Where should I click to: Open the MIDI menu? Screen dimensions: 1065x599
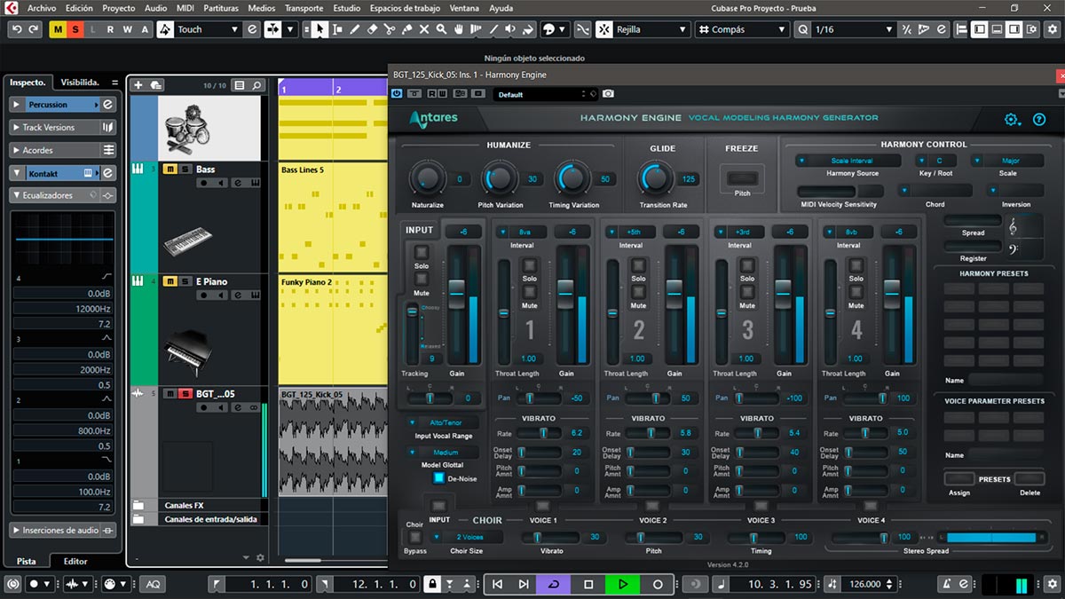tap(185, 8)
